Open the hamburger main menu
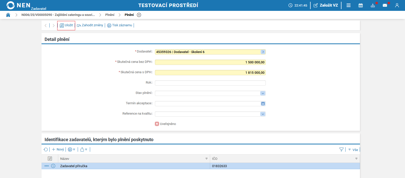Viewport: 405px width, 178px height. (349, 5)
